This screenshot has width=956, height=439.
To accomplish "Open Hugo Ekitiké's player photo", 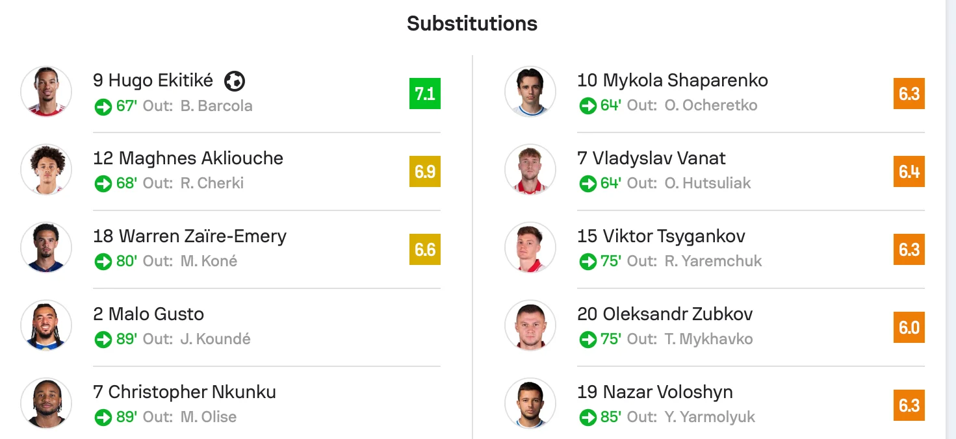I will pyautogui.click(x=46, y=92).
